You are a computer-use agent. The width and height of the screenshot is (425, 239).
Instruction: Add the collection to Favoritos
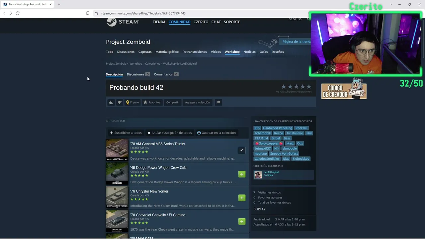point(152,102)
